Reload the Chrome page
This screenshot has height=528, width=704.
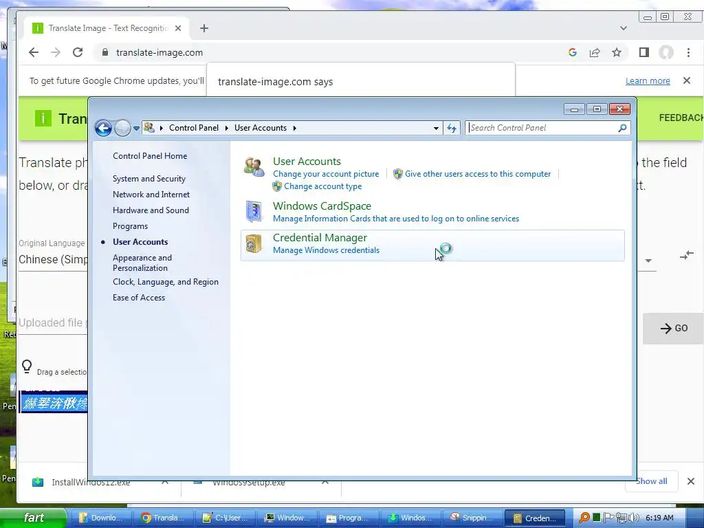click(x=78, y=52)
